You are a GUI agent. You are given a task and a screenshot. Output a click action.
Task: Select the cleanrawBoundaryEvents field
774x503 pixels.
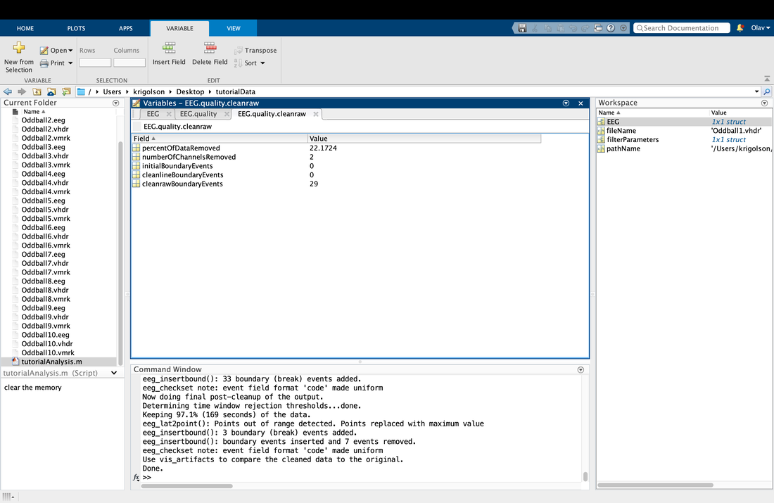[x=183, y=184]
